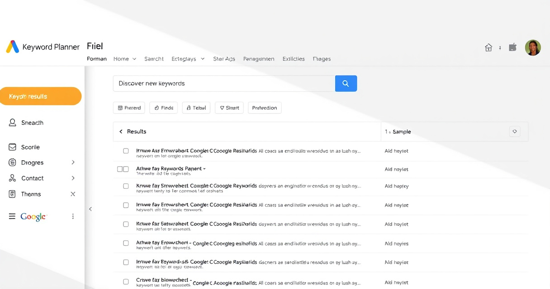Click the Keyword Planner title text
Image resolution: width=550 pixels, height=289 pixels.
pyautogui.click(x=51, y=47)
